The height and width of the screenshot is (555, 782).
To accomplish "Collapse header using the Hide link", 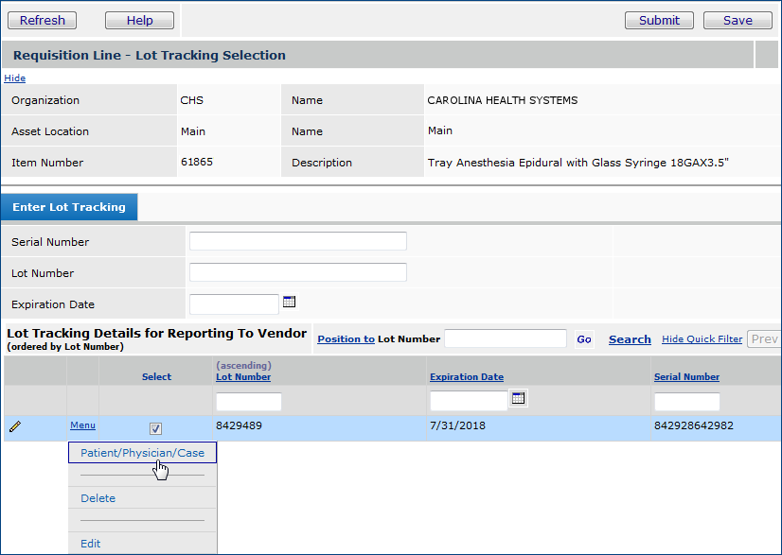I will click(x=14, y=78).
